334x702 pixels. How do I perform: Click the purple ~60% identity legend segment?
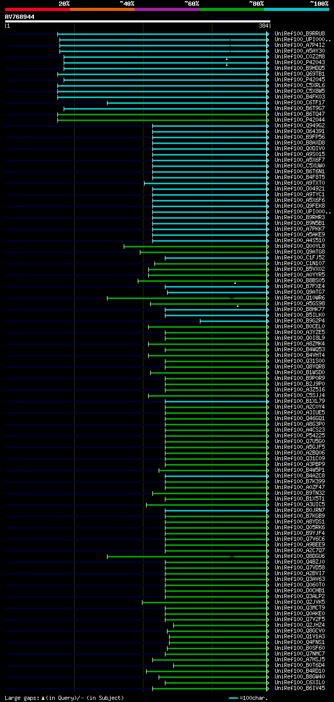click(167, 9)
